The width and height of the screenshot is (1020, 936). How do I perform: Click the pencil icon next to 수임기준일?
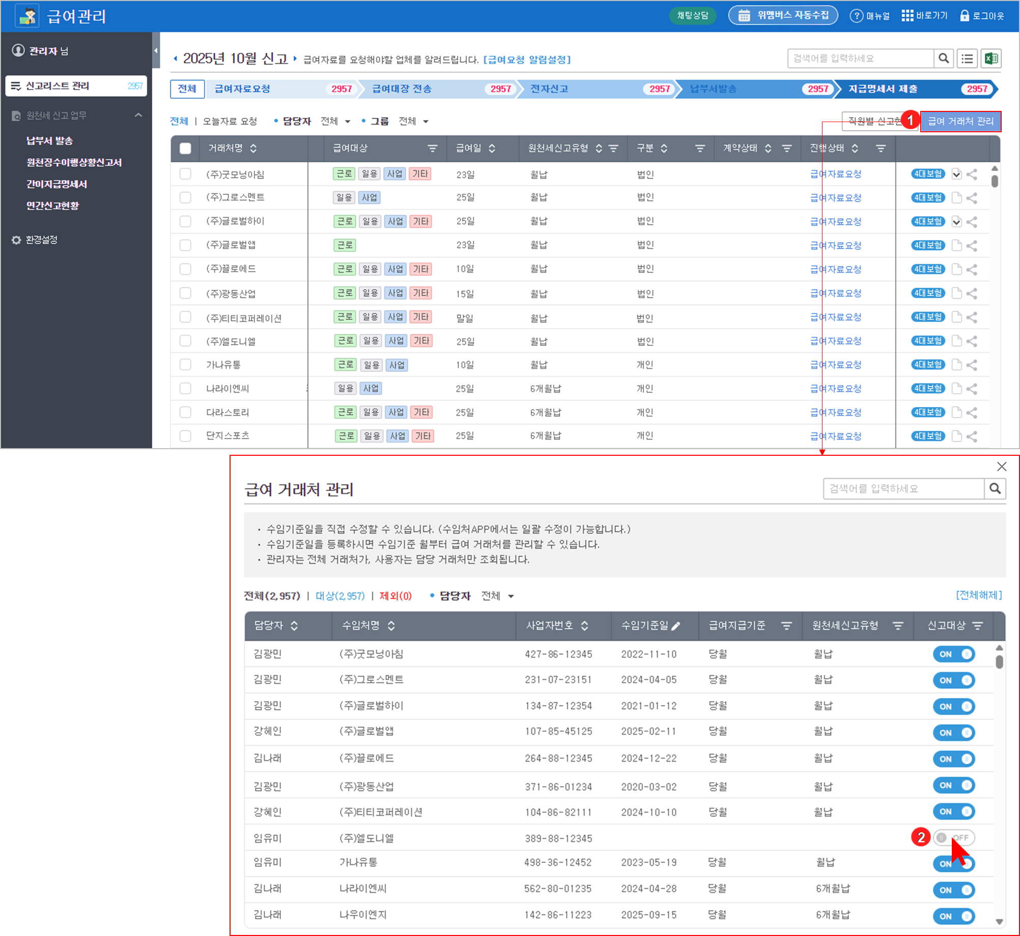click(676, 626)
